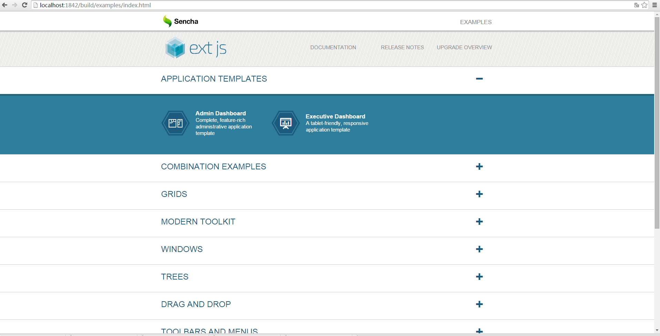Click the translate icon in the address bar
Viewport: 660px width, 336px height.
(637, 5)
